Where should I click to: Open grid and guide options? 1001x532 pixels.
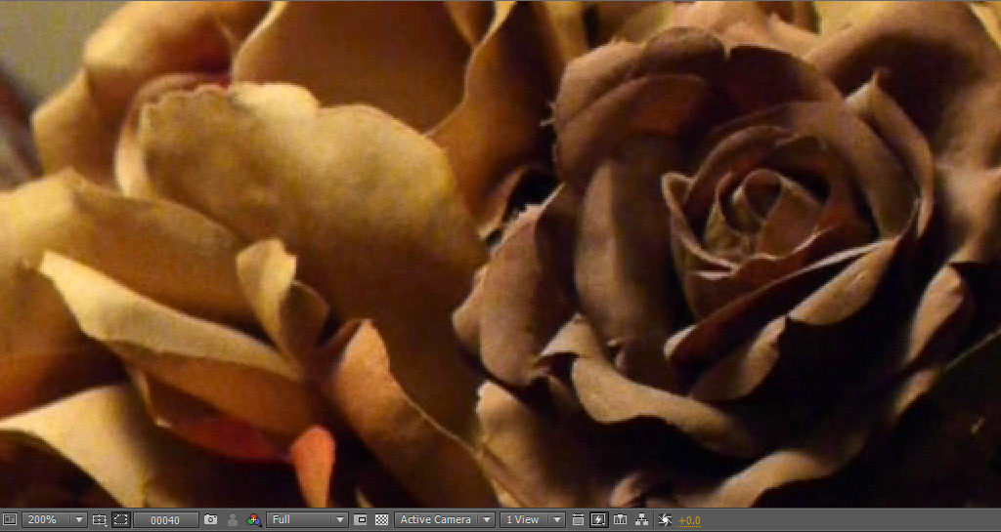point(99,520)
